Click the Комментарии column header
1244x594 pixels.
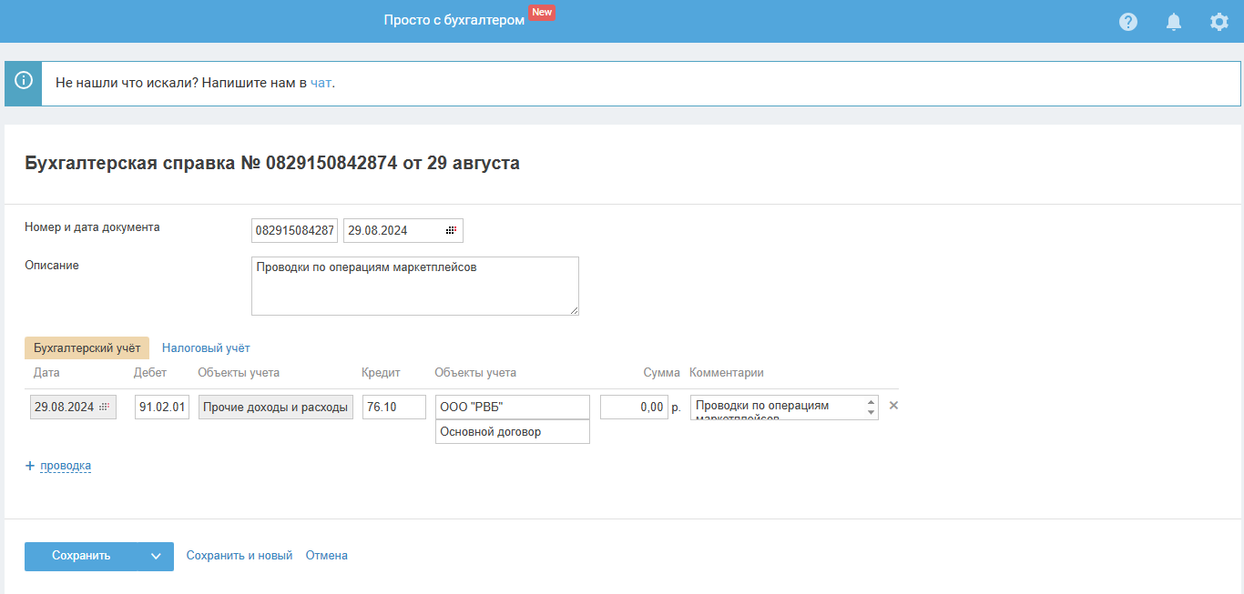point(727,373)
